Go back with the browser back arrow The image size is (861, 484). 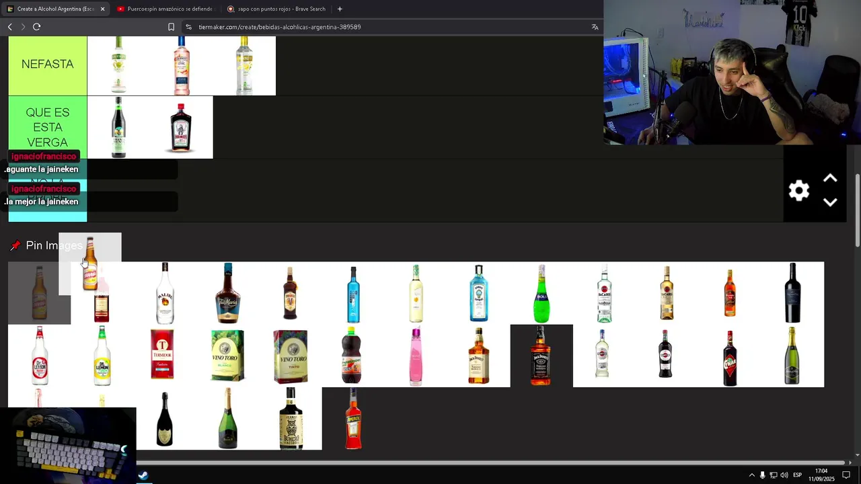[10, 27]
